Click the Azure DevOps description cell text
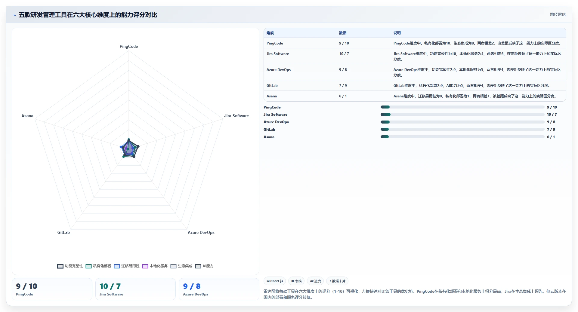The width and height of the screenshot is (578, 312). pos(478,72)
